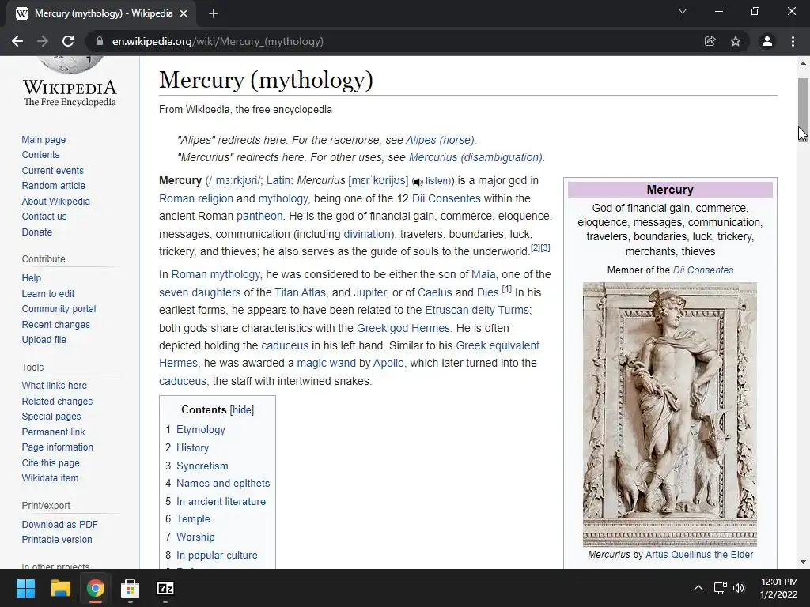The width and height of the screenshot is (810, 607).
Task: Click the network icon in system tray
Action: coord(720,588)
